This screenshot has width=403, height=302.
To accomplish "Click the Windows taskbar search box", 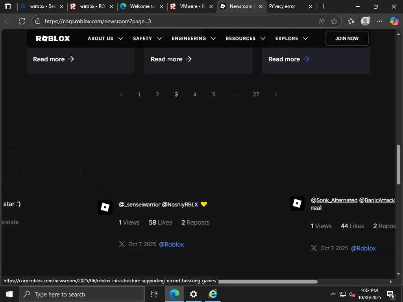I will click(82, 294).
